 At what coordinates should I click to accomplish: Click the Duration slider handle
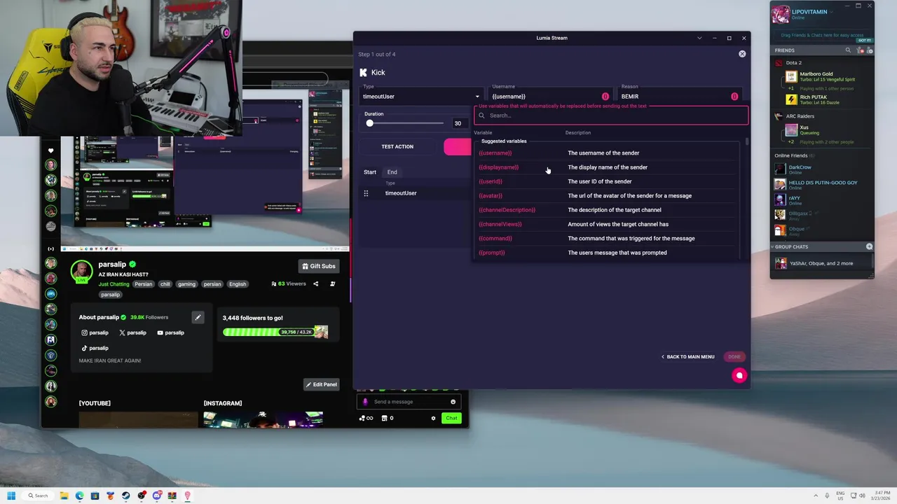coord(369,123)
